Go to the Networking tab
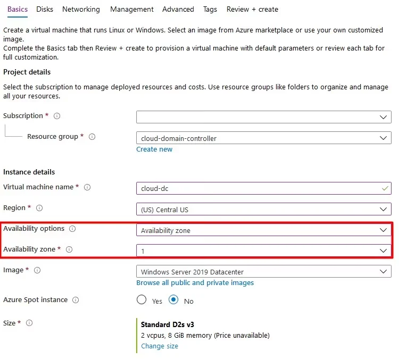This screenshot has width=399, height=359. [x=81, y=9]
